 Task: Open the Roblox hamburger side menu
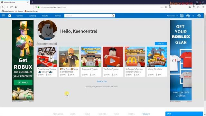4,15
